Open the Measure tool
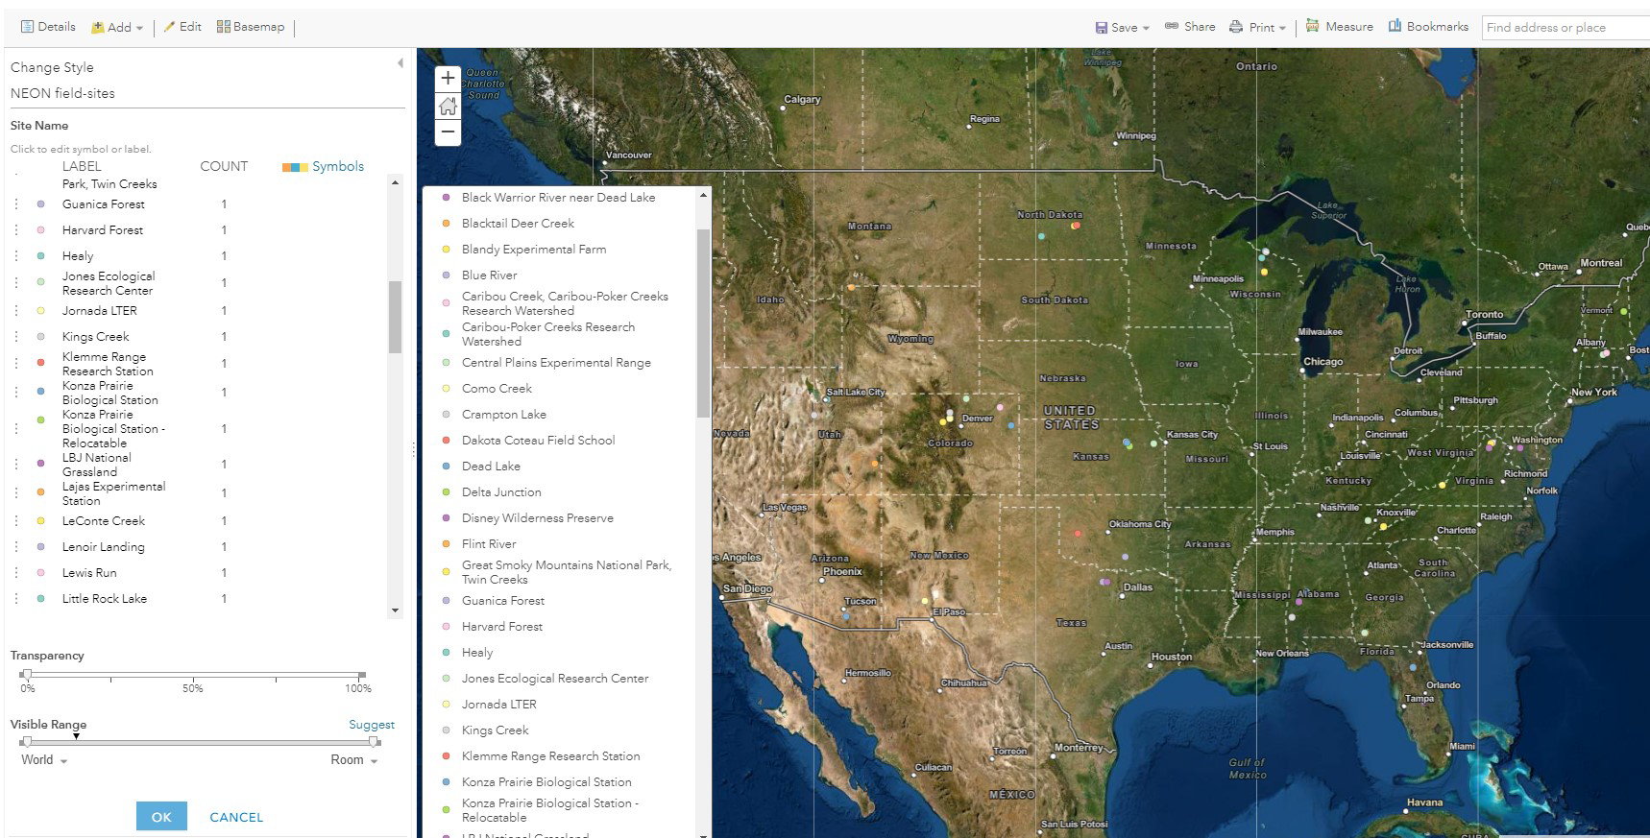Screen dimensions: 1650x838 [x=1339, y=27]
